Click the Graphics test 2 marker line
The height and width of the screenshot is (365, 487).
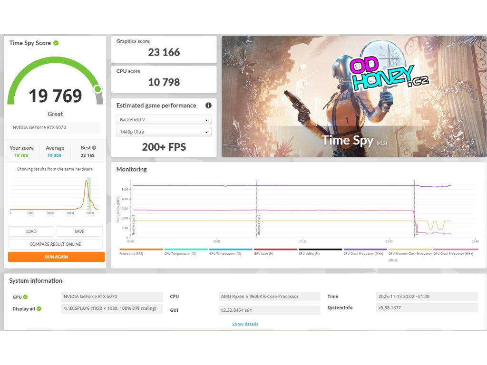tap(256, 209)
